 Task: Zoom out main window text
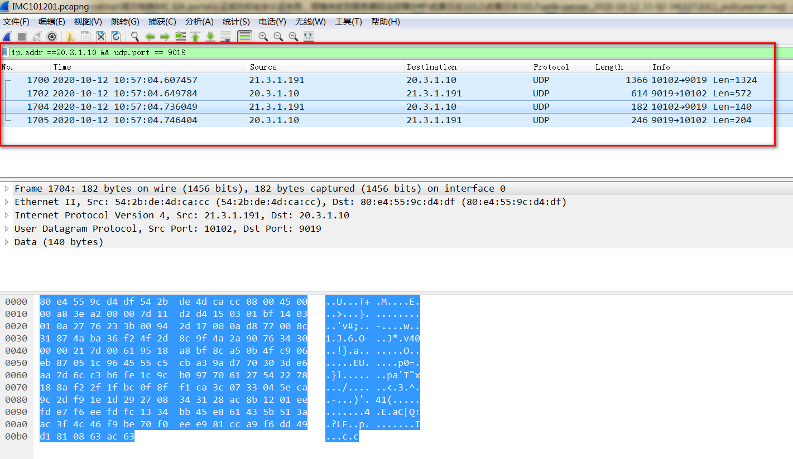tap(278, 37)
